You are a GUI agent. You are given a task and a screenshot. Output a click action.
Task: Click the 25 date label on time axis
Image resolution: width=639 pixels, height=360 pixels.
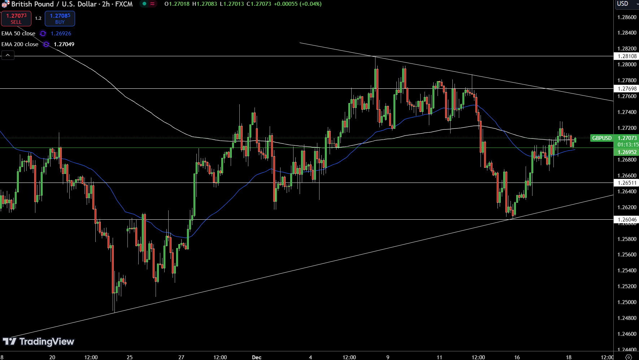[x=130, y=357]
